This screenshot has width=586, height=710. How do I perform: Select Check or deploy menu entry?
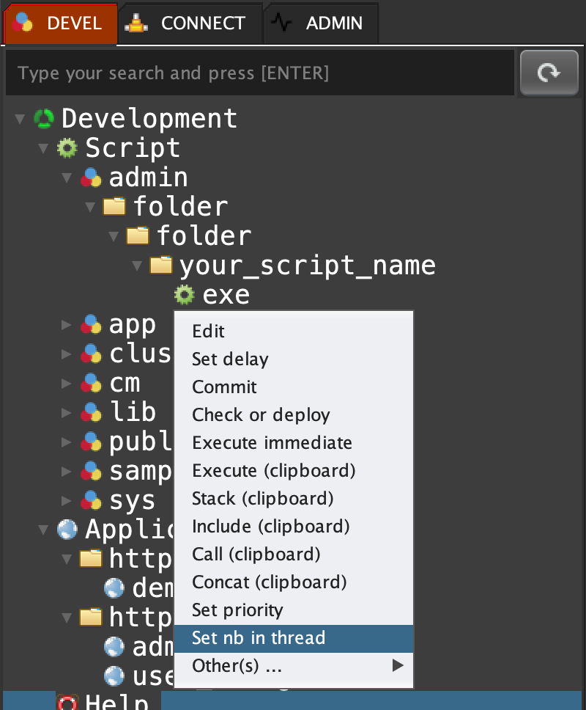(x=261, y=415)
